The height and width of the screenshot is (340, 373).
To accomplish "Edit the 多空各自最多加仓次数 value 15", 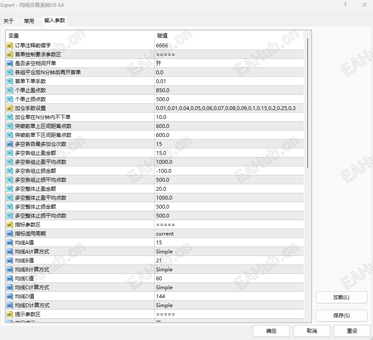I will point(229,144).
